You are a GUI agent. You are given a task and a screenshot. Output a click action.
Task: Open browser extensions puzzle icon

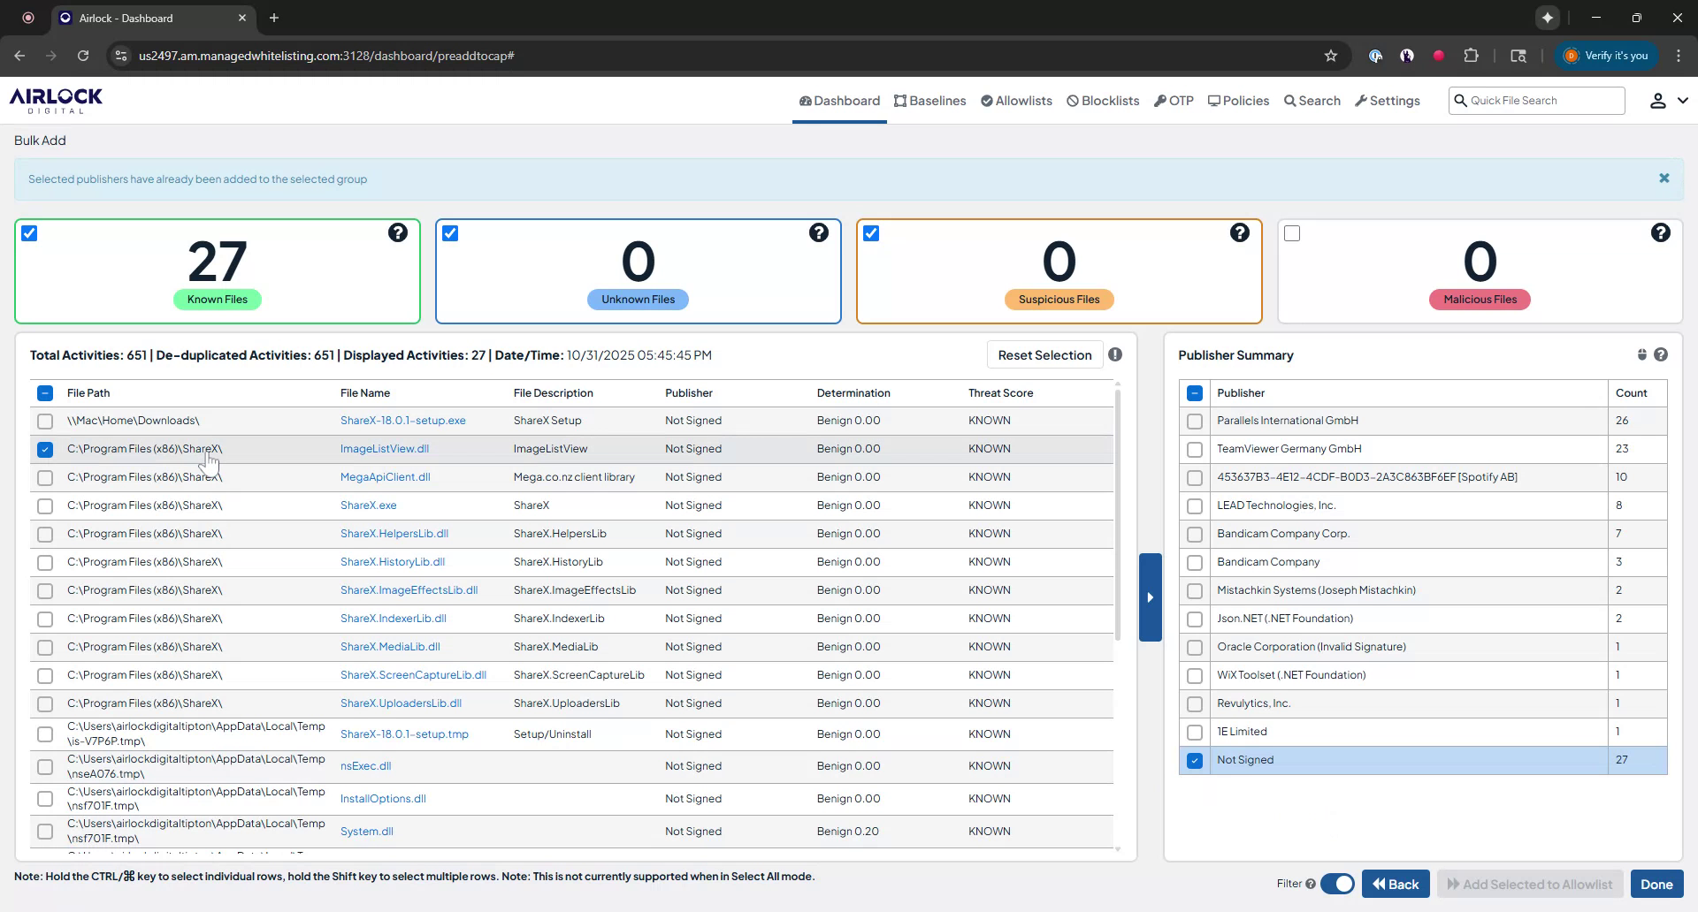pyautogui.click(x=1471, y=56)
